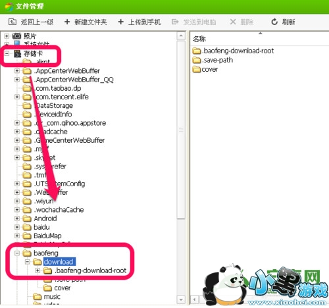The width and height of the screenshot is (329, 308).
Task: Select the .wochachaCache folder
Action: coord(59,210)
